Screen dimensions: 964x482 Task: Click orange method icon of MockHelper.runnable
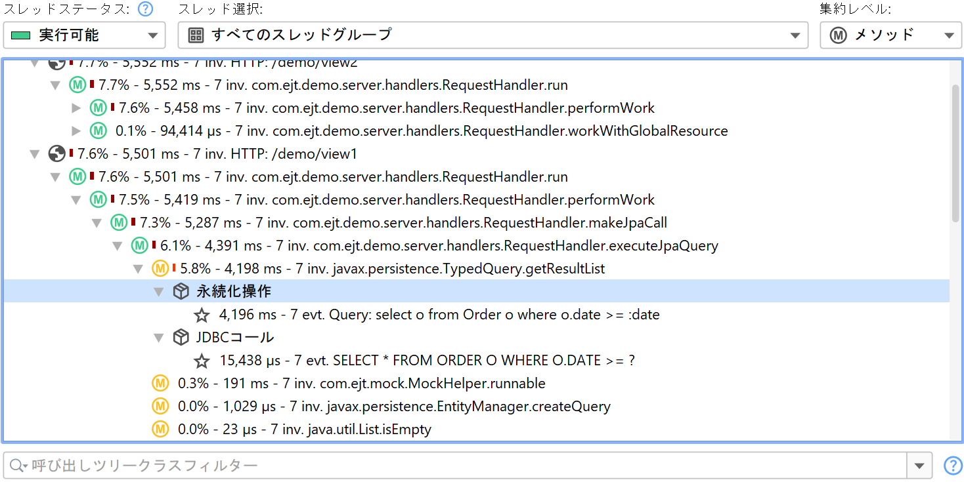(160, 383)
